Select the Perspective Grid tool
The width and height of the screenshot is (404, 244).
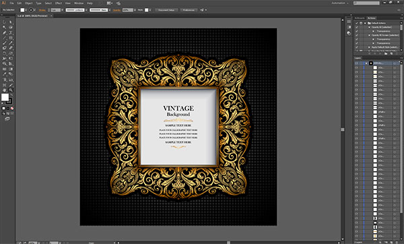pos(11,64)
